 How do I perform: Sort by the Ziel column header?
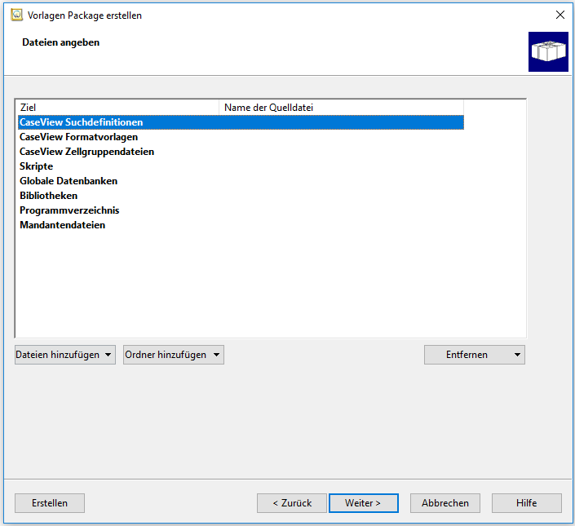click(117, 107)
